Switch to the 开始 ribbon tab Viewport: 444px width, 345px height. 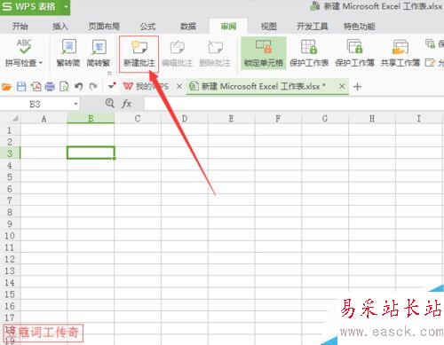[x=20, y=27]
